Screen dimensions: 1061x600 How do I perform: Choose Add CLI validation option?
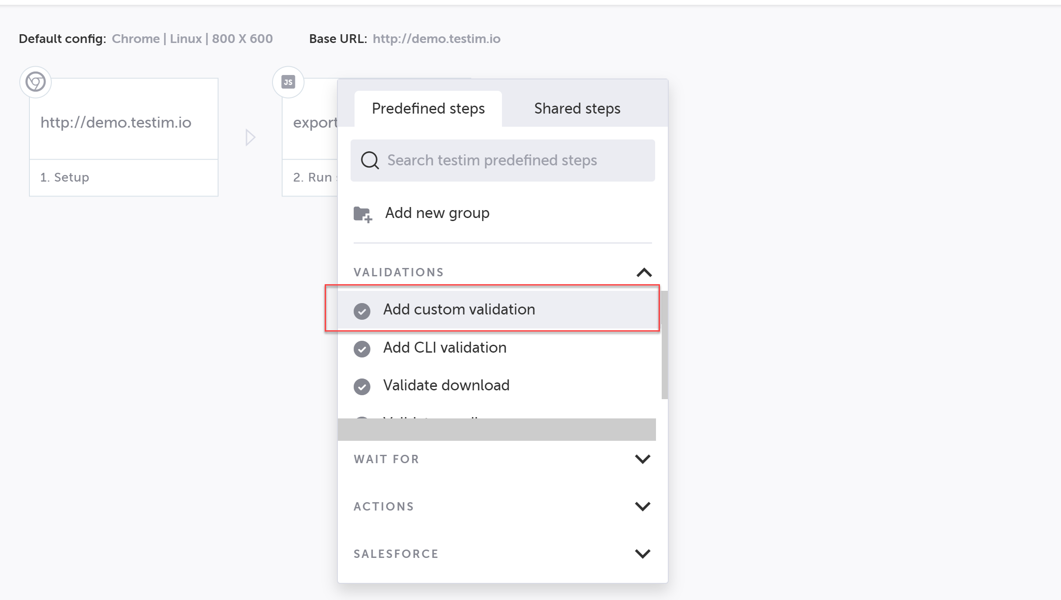[x=444, y=348]
